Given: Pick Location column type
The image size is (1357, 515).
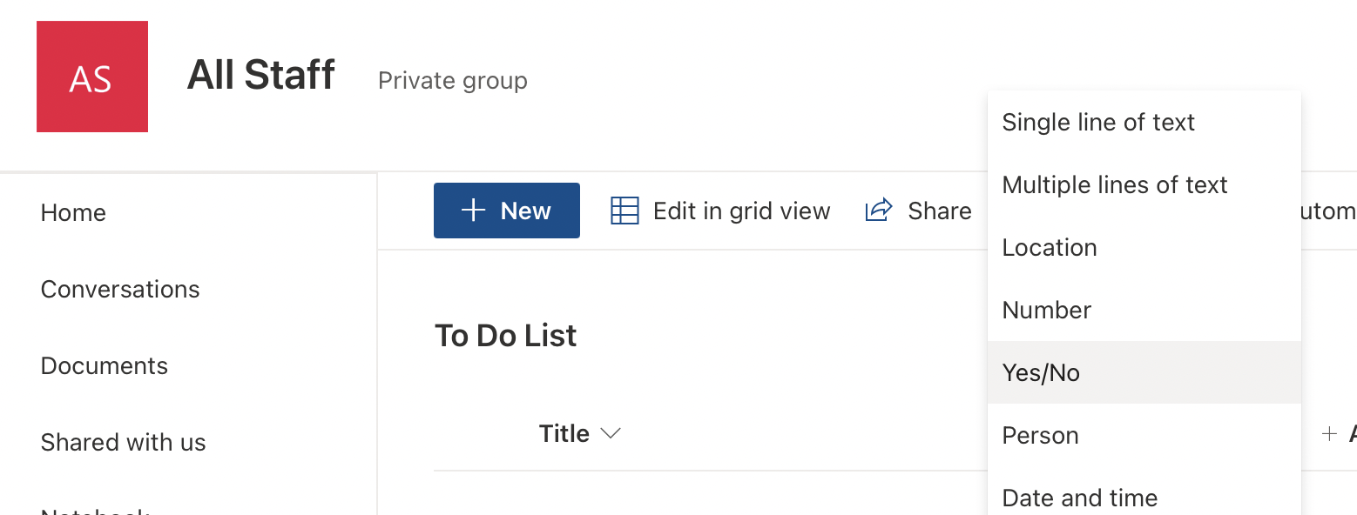Looking at the screenshot, I should [1050, 247].
